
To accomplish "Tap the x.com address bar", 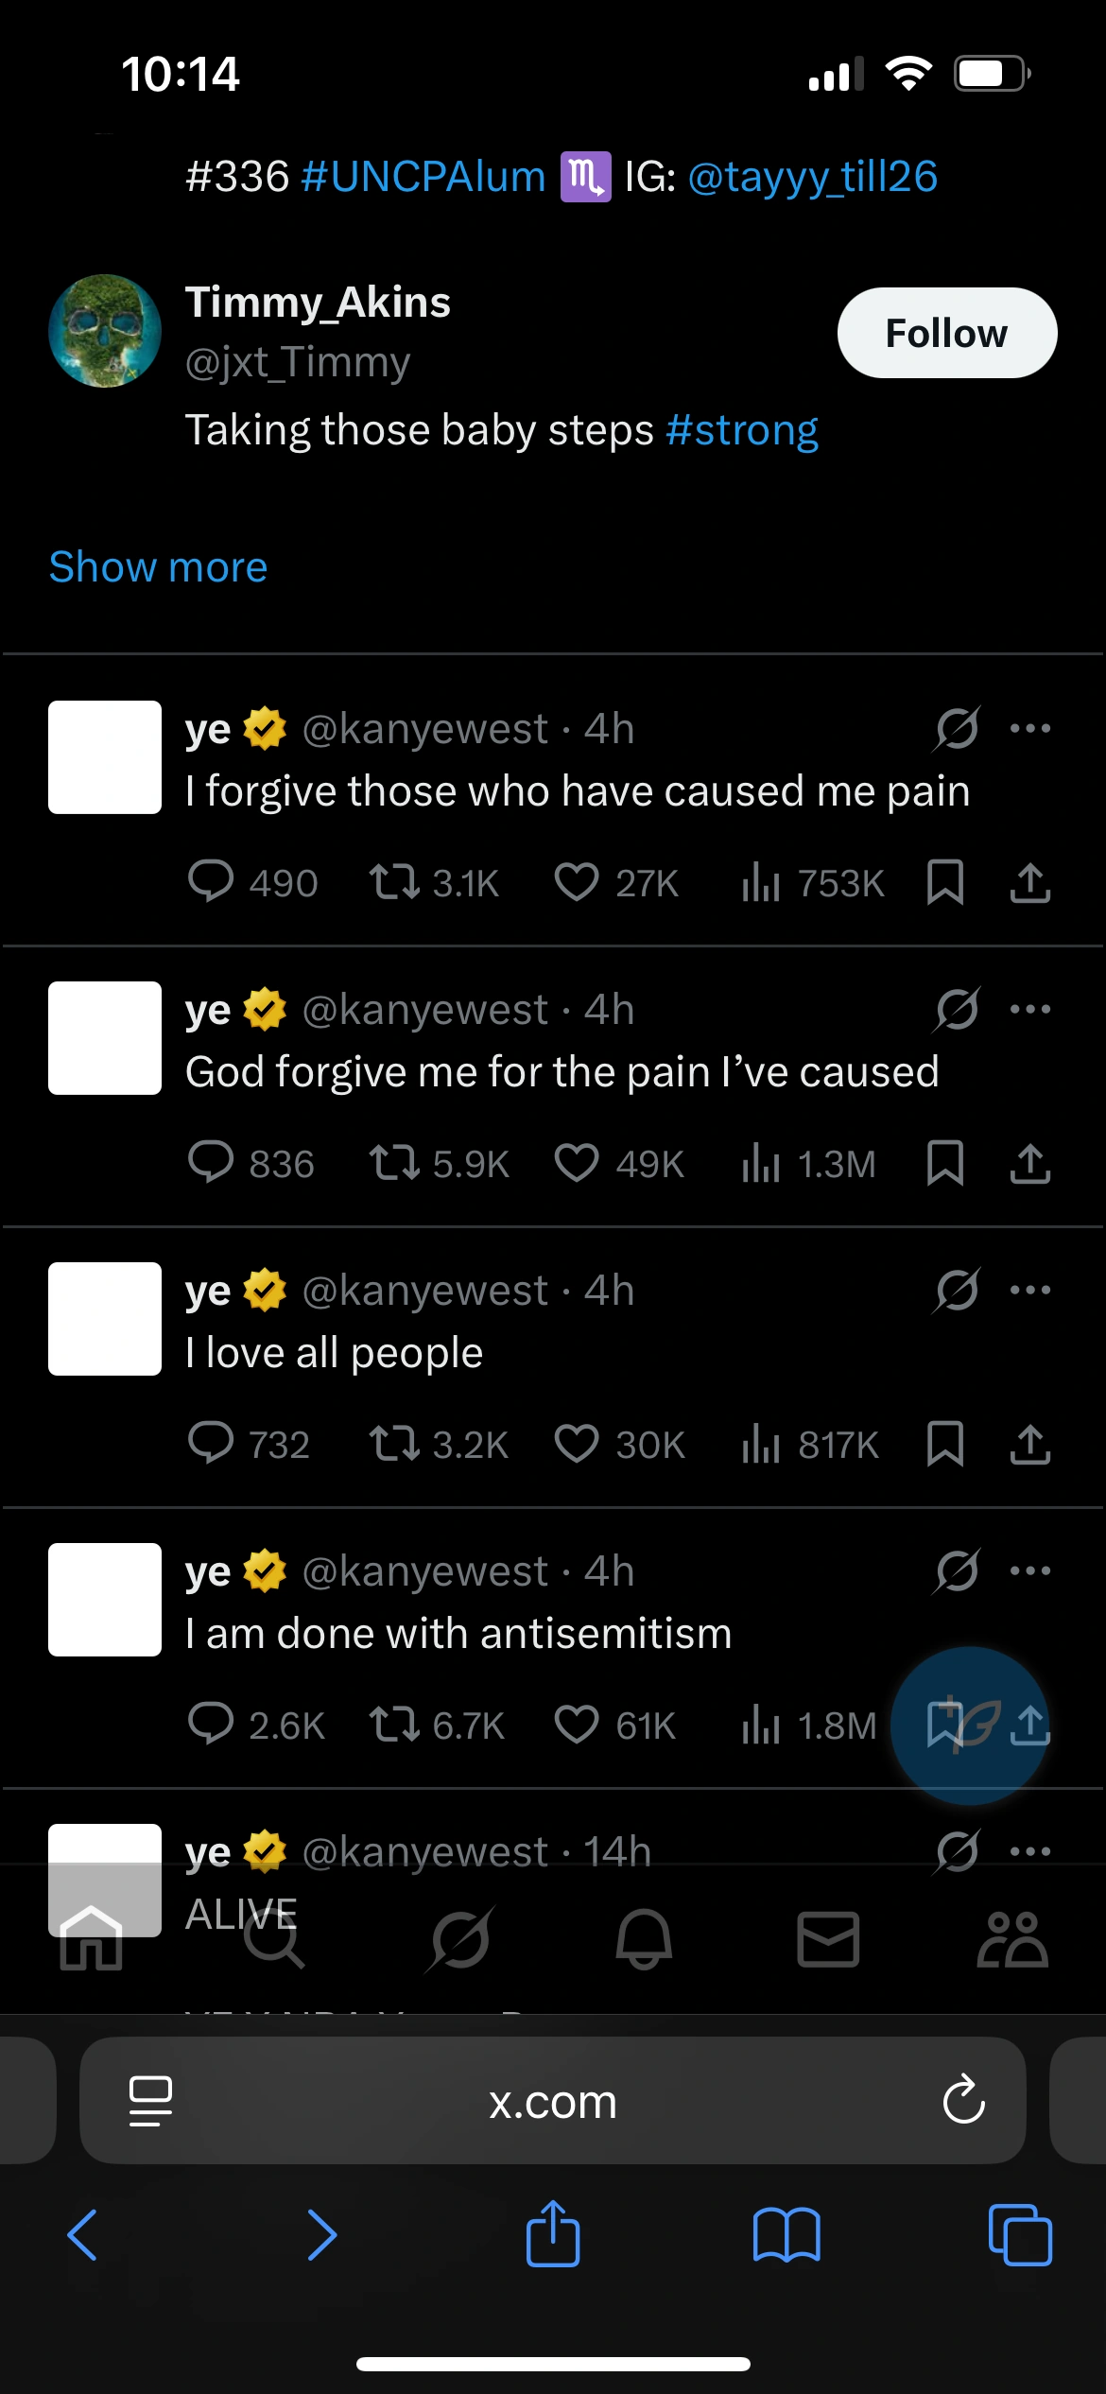I will (x=552, y=2101).
